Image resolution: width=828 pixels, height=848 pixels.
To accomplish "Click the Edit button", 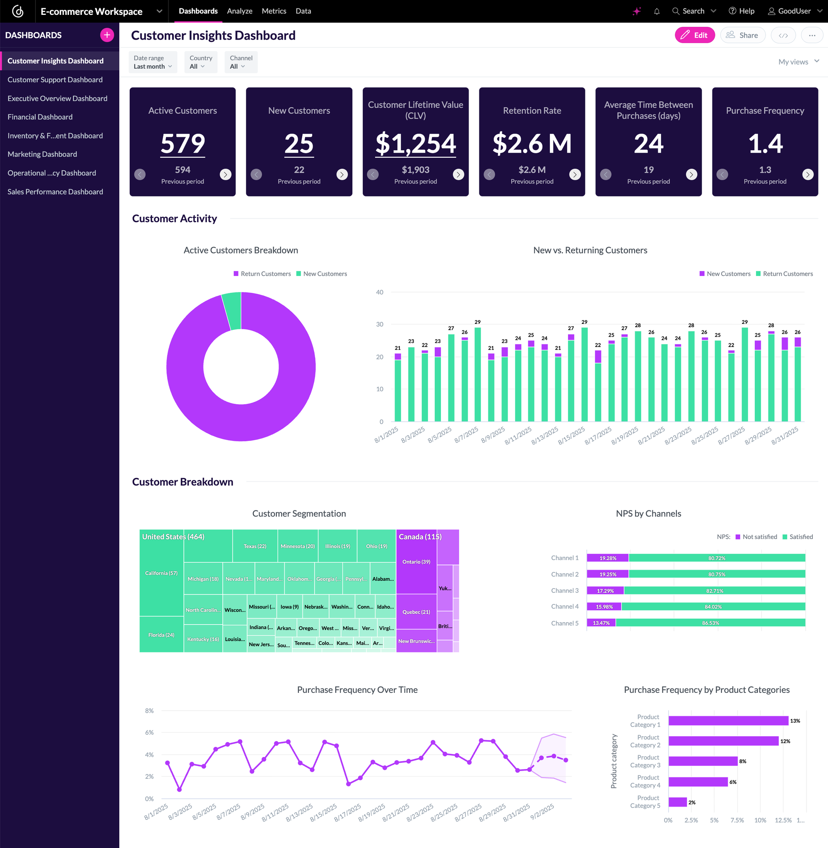I will click(x=695, y=35).
